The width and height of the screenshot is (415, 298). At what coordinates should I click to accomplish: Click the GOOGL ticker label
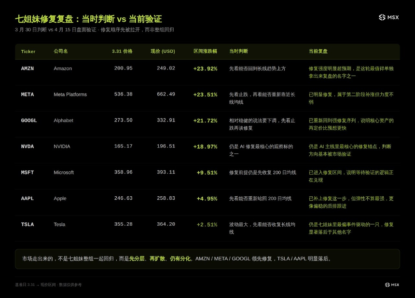tap(29, 121)
